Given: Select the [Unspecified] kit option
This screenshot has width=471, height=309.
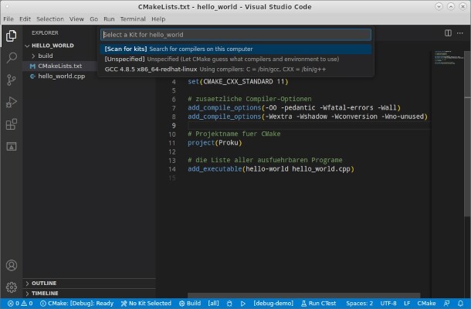Looking at the screenshot, I should (x=235, y=59).
